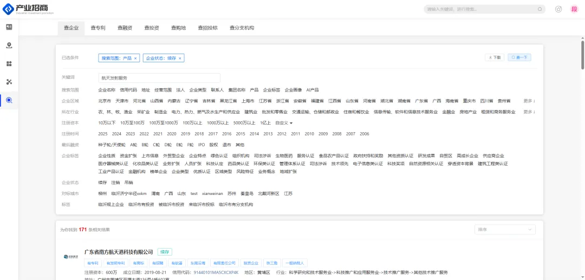Switch to the 查购地 tab

178,28
